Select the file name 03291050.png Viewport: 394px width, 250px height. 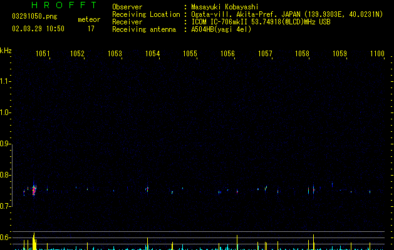(34, 16)
